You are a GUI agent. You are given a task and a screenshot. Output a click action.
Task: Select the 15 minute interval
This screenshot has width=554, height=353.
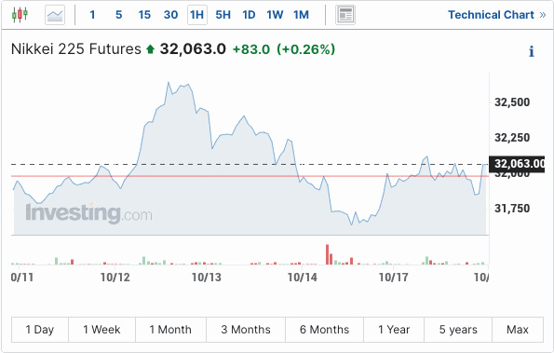(x=144, y=15)
